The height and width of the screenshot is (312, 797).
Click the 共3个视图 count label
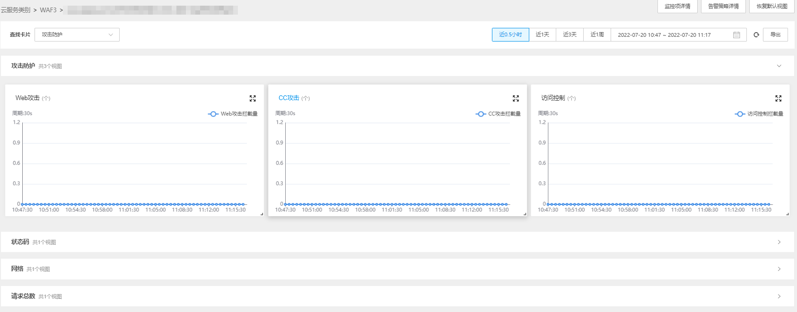pyautogui.click(x=50, y=66)
